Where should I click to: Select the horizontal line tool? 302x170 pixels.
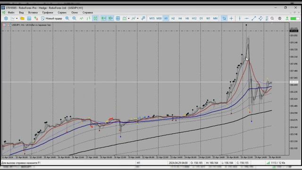coord(246,18)
